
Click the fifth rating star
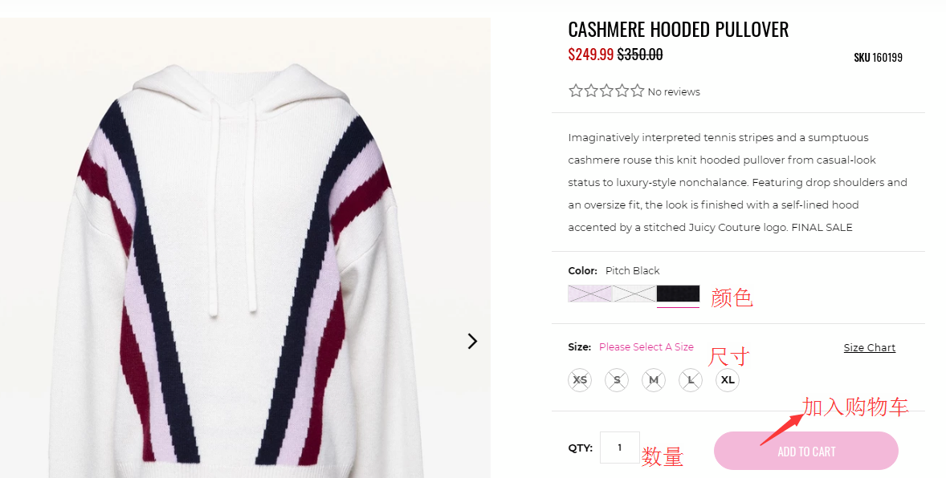coord(638,91)
